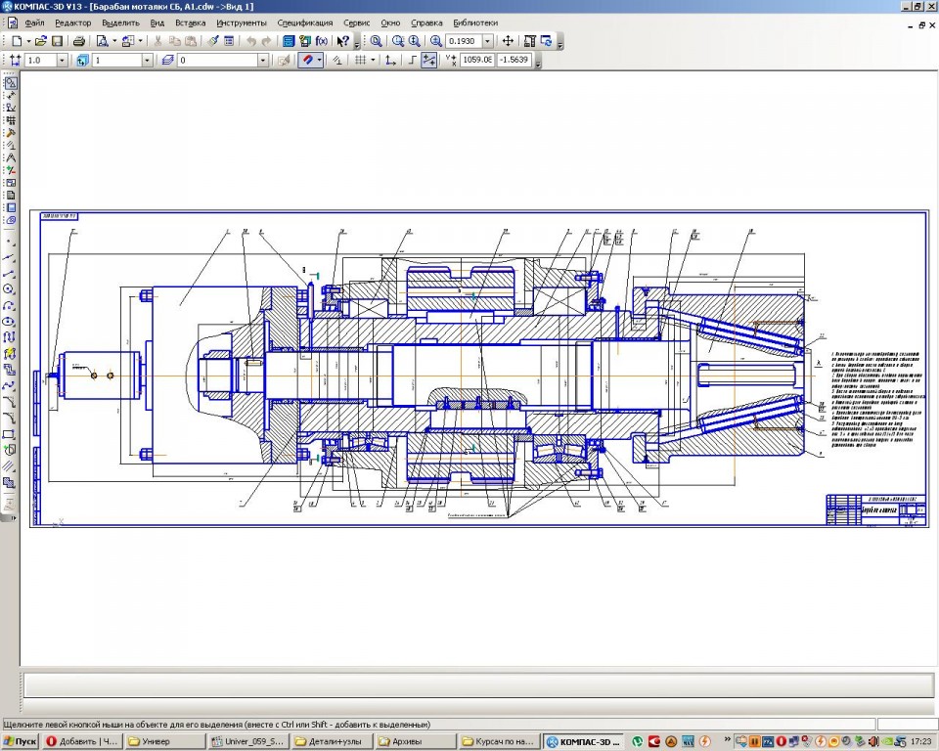The image size is (939, 751).
Task: Select the Rectangle tool in left panel
Action: point(10,434)
